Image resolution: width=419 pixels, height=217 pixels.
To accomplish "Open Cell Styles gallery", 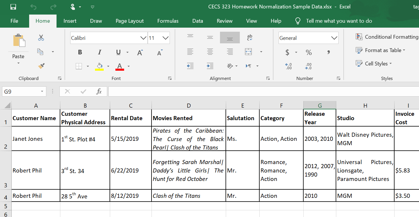I will point(374,64).
